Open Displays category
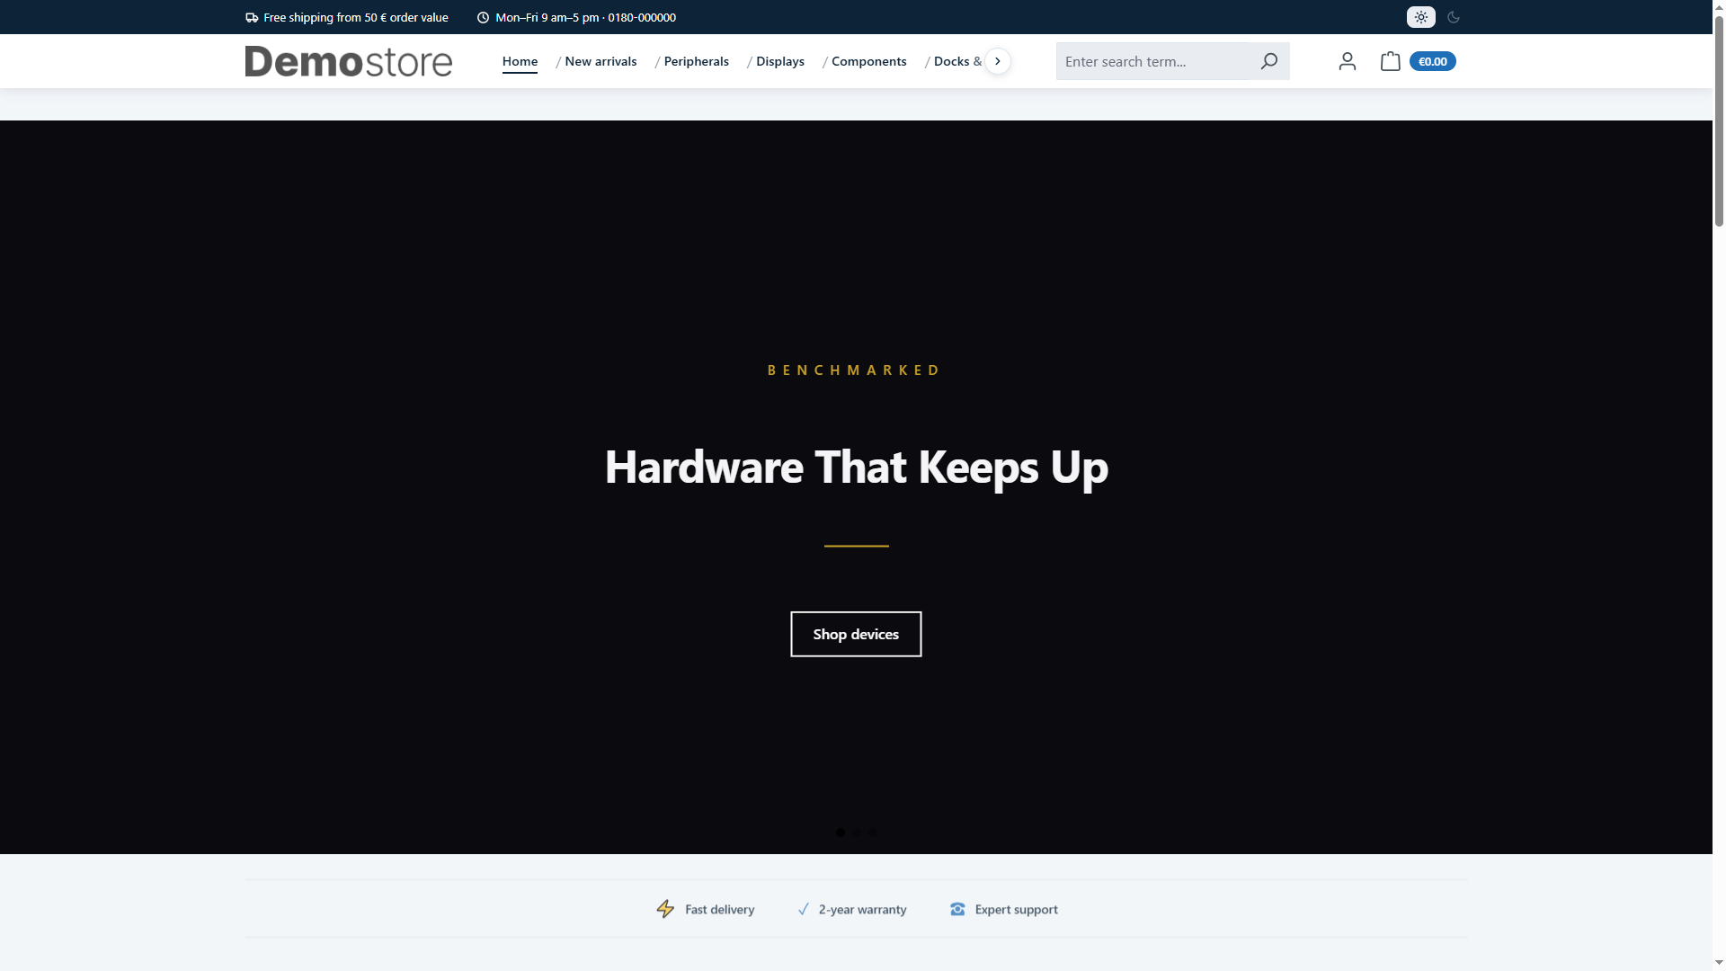This screenshot has width=1726, height=971. pos(779,61)
